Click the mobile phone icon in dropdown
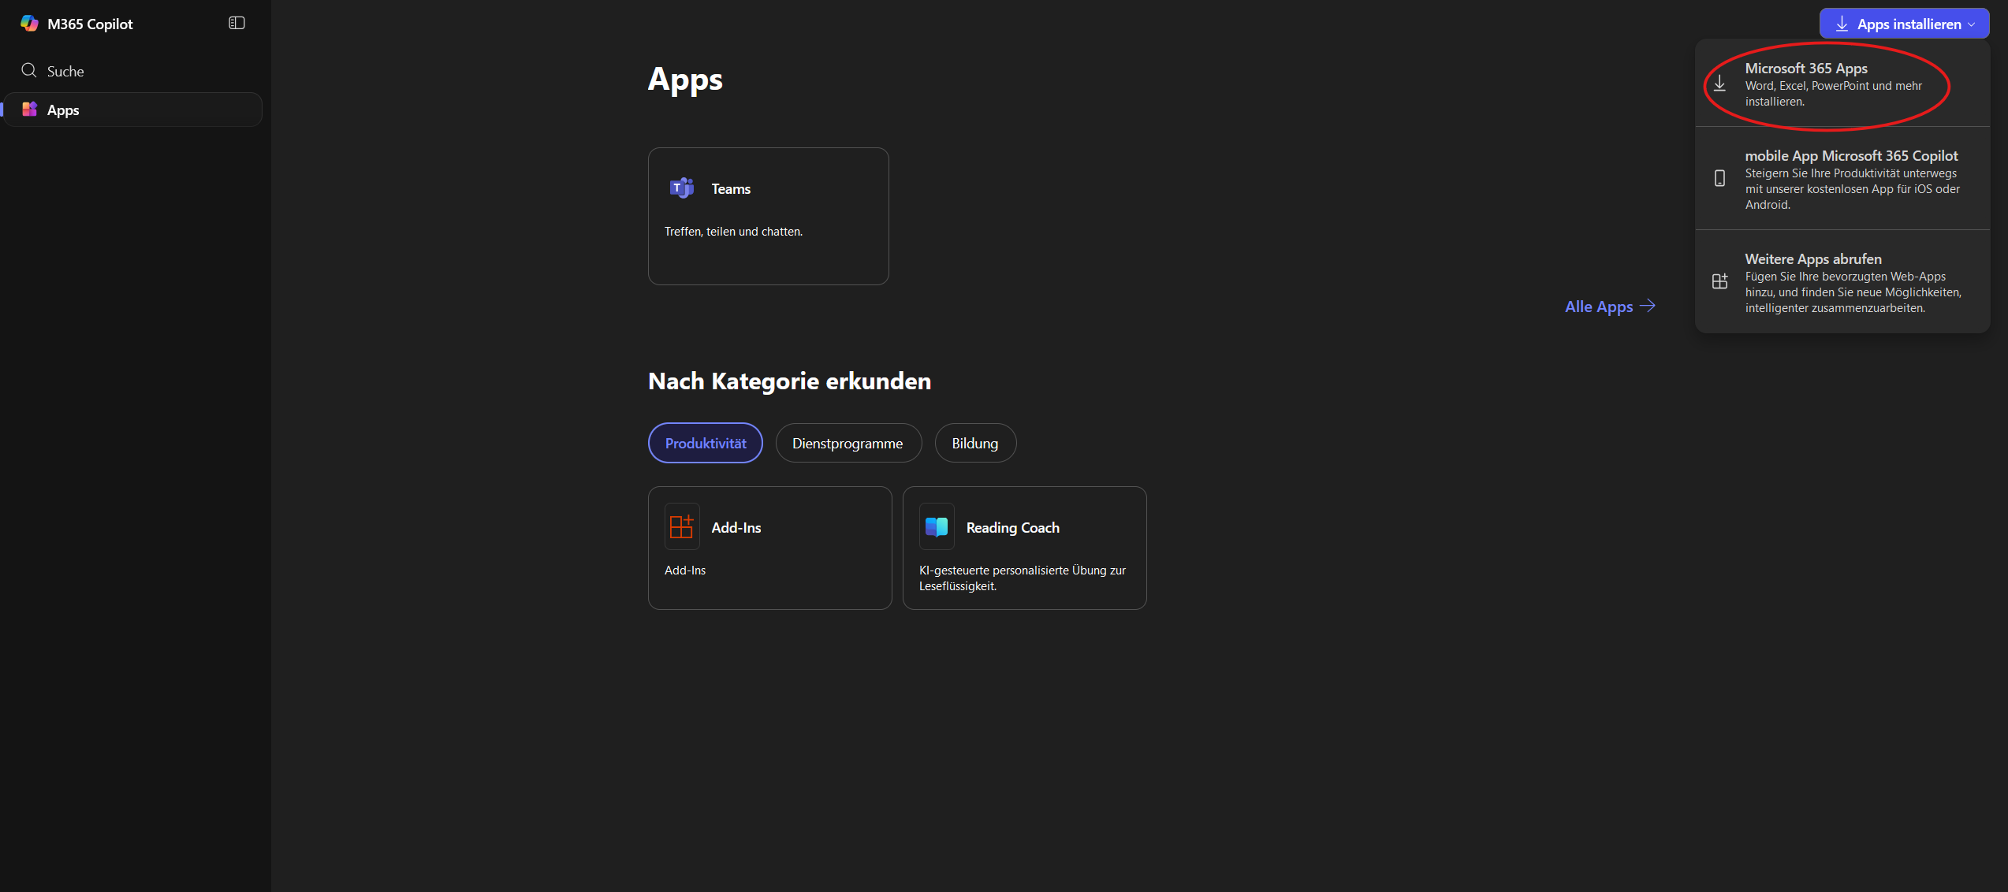Screen dimensions: 2008x892 (x=1719, y=179)
